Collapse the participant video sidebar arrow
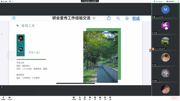The width and height of the screenshot is (180, 101). (150, 51)
